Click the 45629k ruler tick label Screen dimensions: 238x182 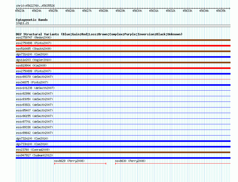120,11
